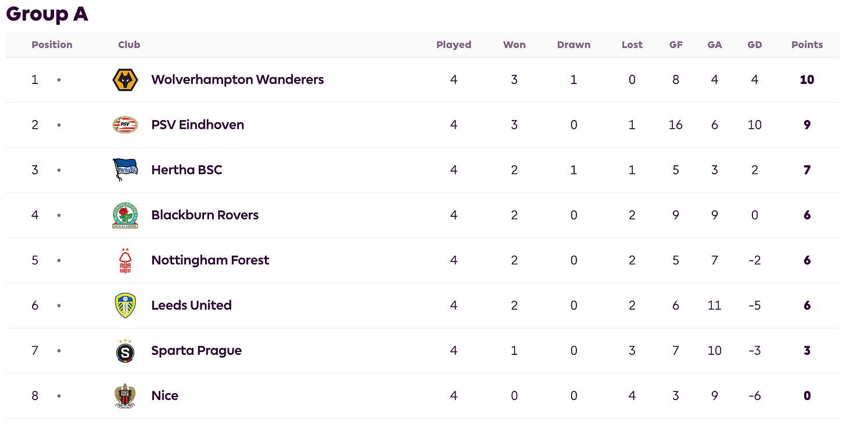Viewport: 846px width, 425px height.
Task: Open the Wolverhampton Wanderers club name link
Action: coord(238,79)
